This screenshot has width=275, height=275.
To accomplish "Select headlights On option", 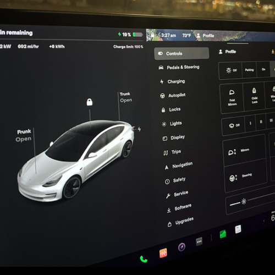I will click(263, 69).
